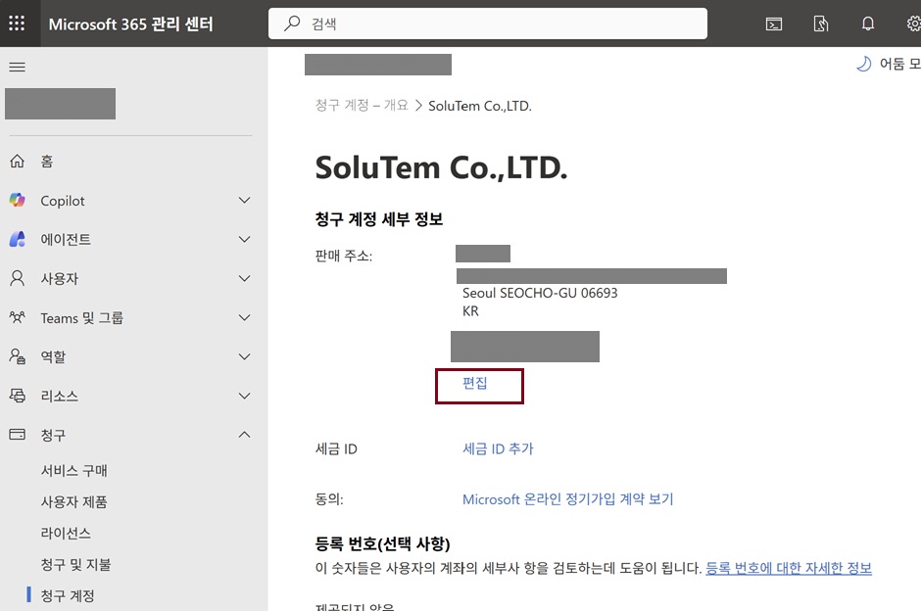Click 편집 link under address

[474, 383]
